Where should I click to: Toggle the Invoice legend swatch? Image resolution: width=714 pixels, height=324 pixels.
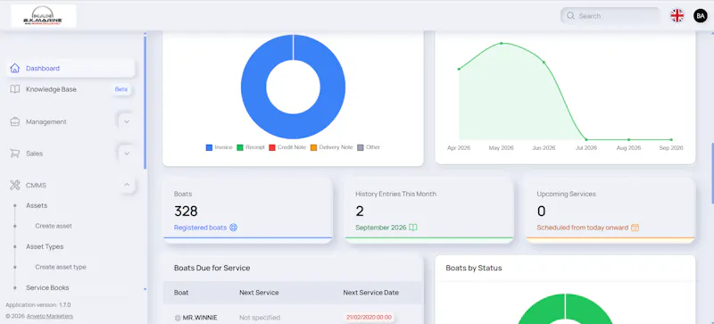click(209, 147)
